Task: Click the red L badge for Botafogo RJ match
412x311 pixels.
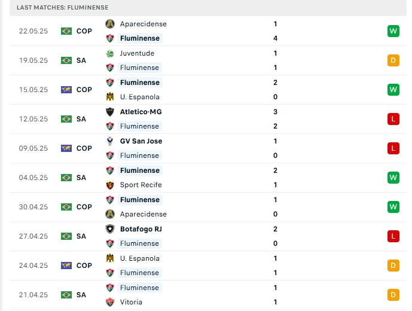Action: [393, 236]
